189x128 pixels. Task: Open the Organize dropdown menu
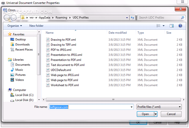(15, 26)
